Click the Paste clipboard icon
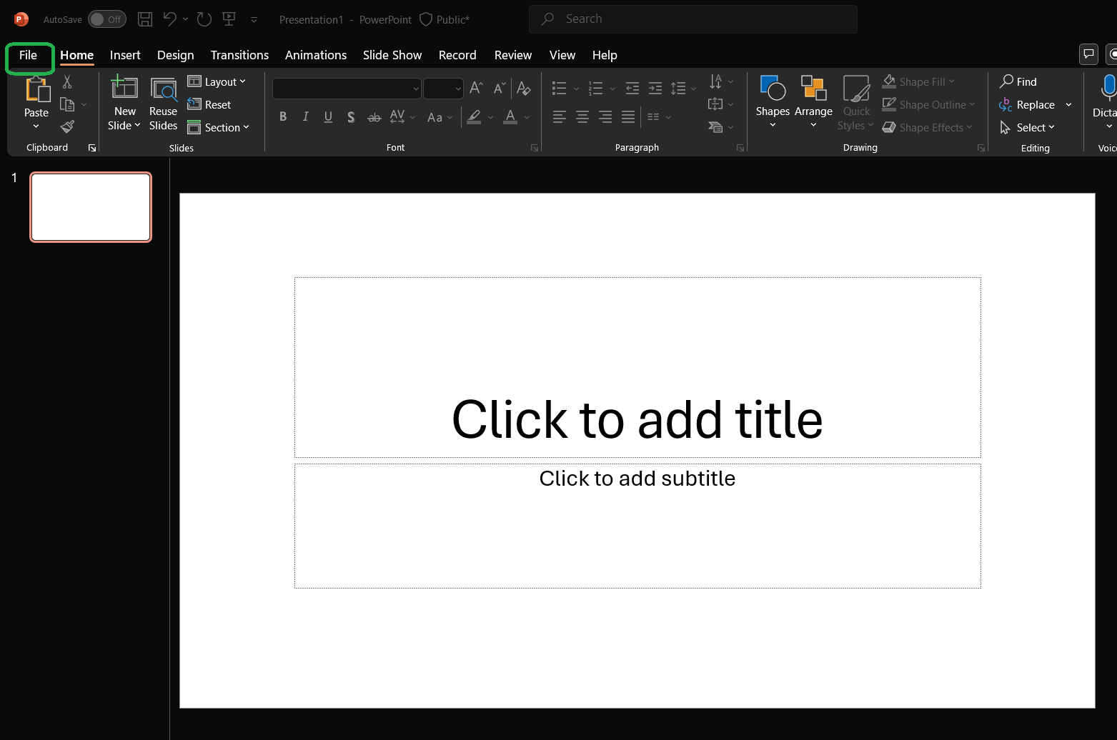Viewport: 1117px width, 740px height. [37, 90]
